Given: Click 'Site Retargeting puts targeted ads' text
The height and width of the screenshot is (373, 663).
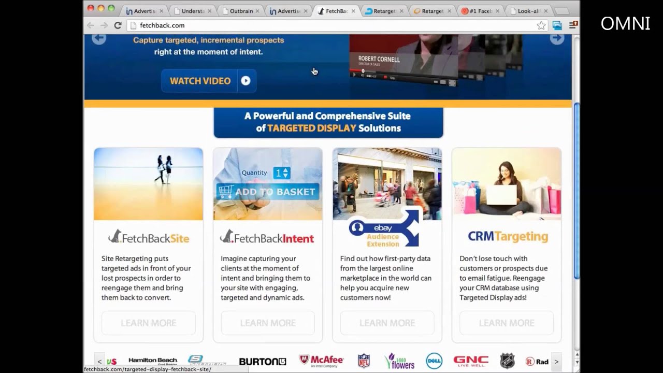Looking at the screenshot, I should (146, 278).
